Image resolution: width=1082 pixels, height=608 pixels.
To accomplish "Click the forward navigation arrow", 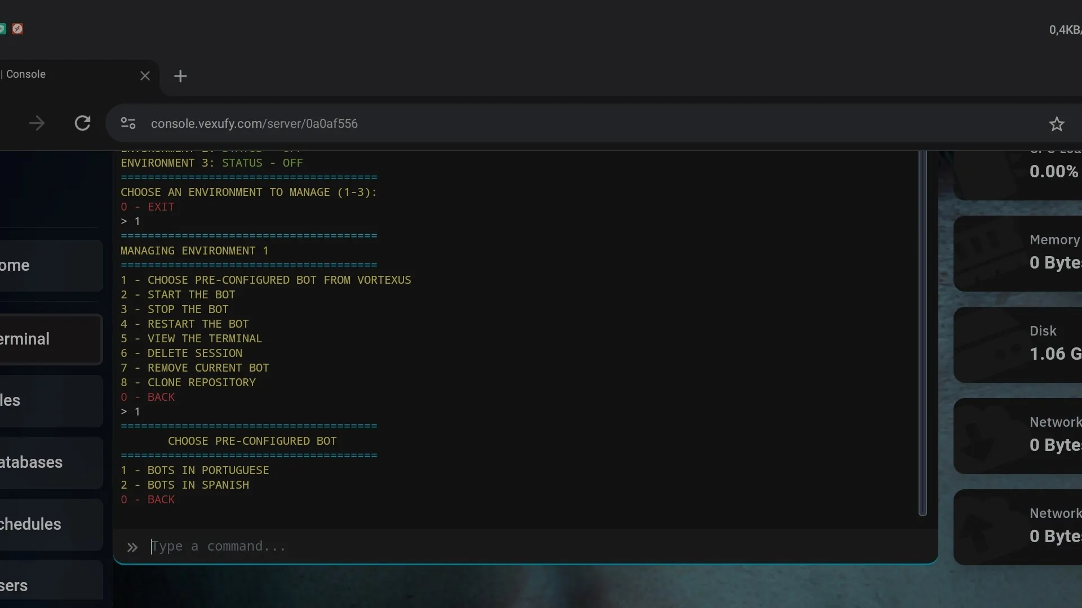I will pyautogui.click(x=37, y=123).
